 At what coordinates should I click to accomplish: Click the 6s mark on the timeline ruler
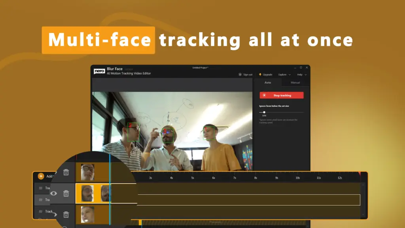213,179
